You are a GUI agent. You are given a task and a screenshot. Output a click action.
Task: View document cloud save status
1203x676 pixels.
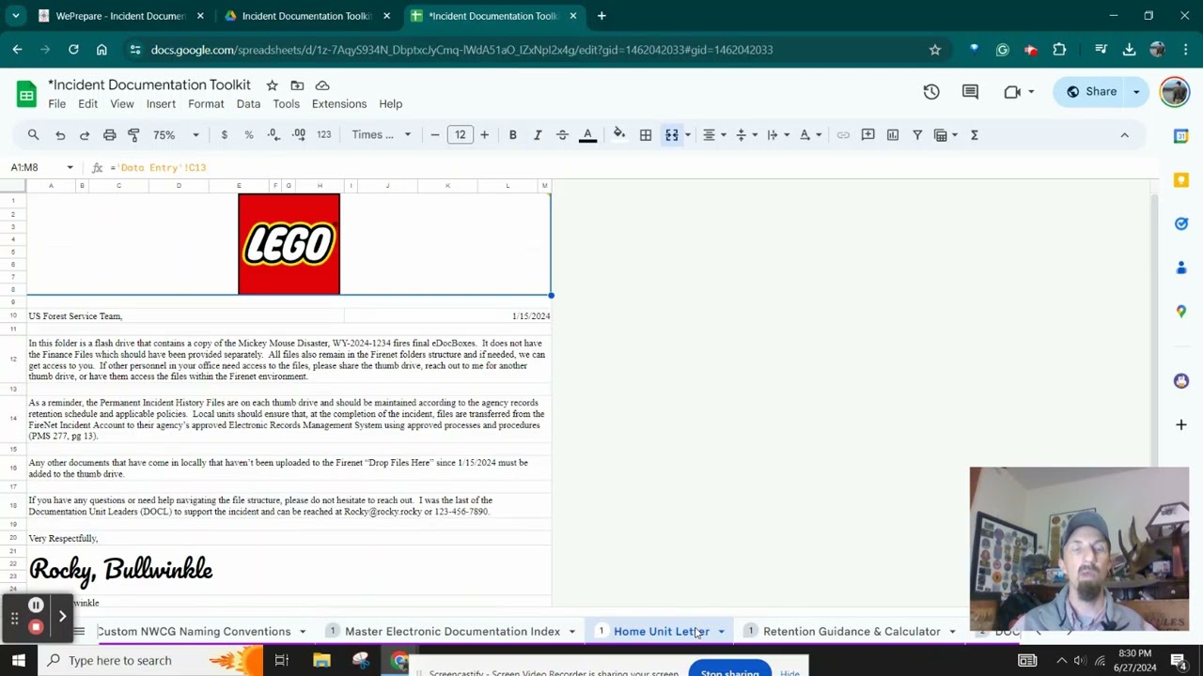pos(322,85)
